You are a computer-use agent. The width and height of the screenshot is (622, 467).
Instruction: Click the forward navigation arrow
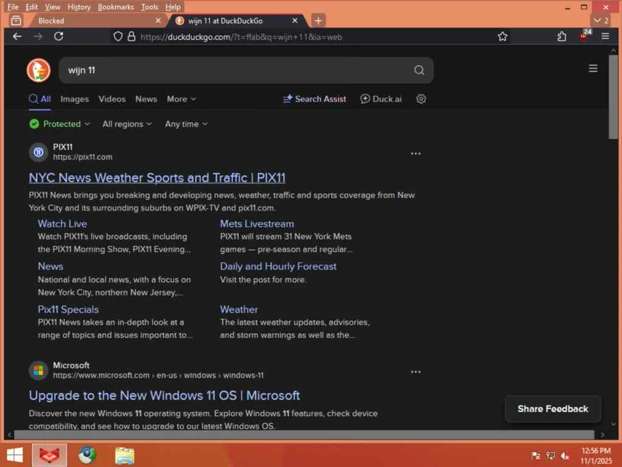coord(38,36)
